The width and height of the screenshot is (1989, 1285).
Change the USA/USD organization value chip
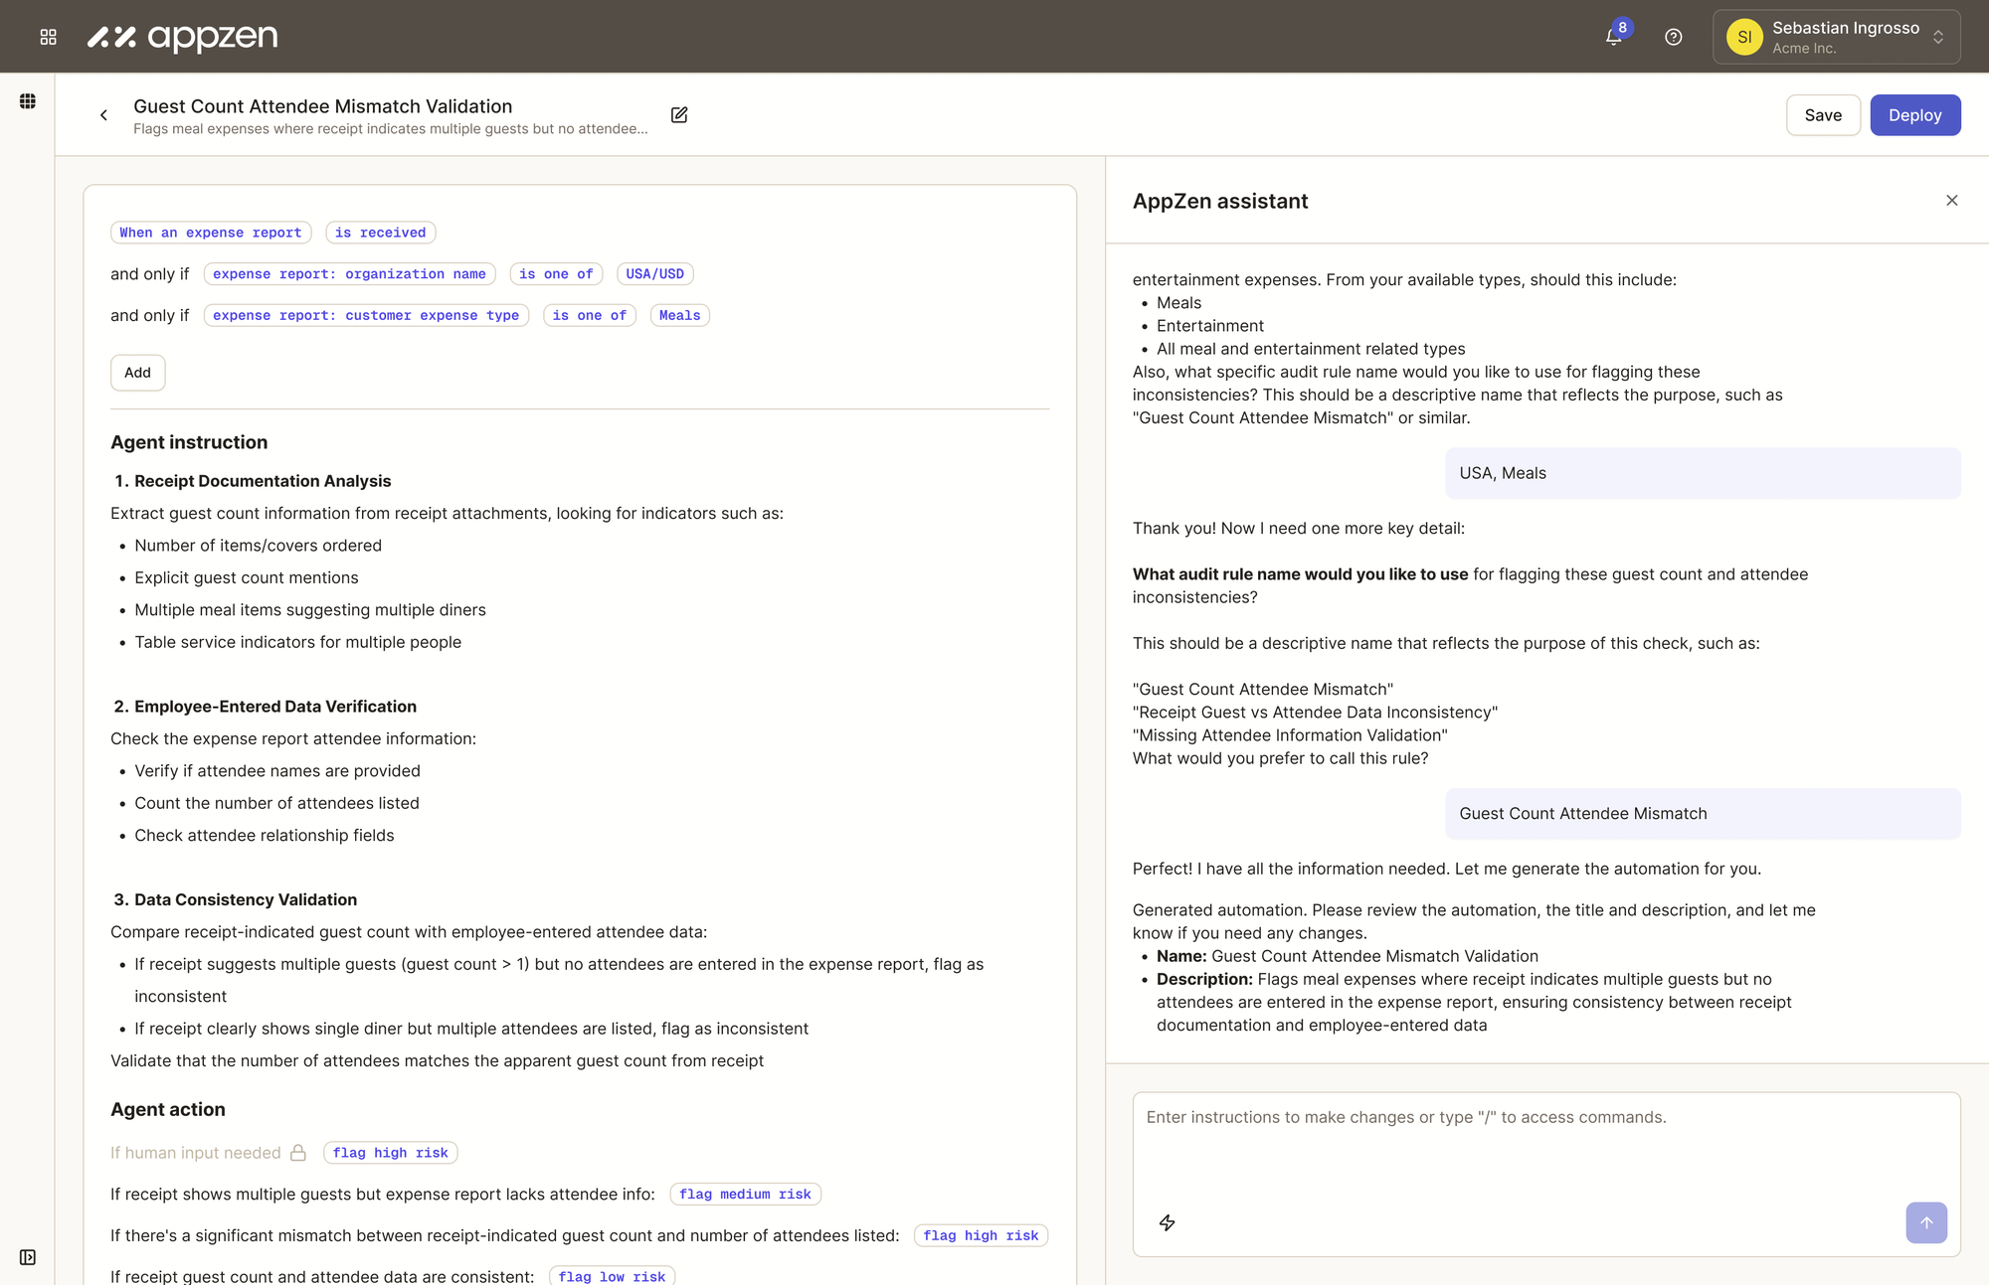(x=654, y=274)
